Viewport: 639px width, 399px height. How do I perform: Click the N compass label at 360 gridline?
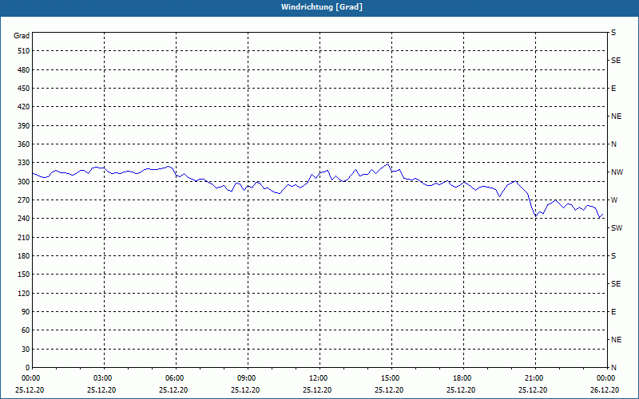(613, 144)
